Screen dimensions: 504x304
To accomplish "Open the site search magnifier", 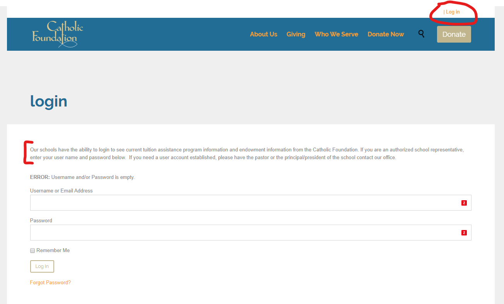I will [421, 34].
